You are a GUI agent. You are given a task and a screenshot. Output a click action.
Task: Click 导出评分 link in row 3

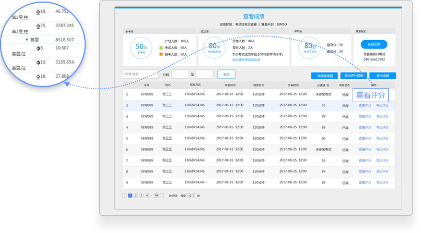pos(382,116)
